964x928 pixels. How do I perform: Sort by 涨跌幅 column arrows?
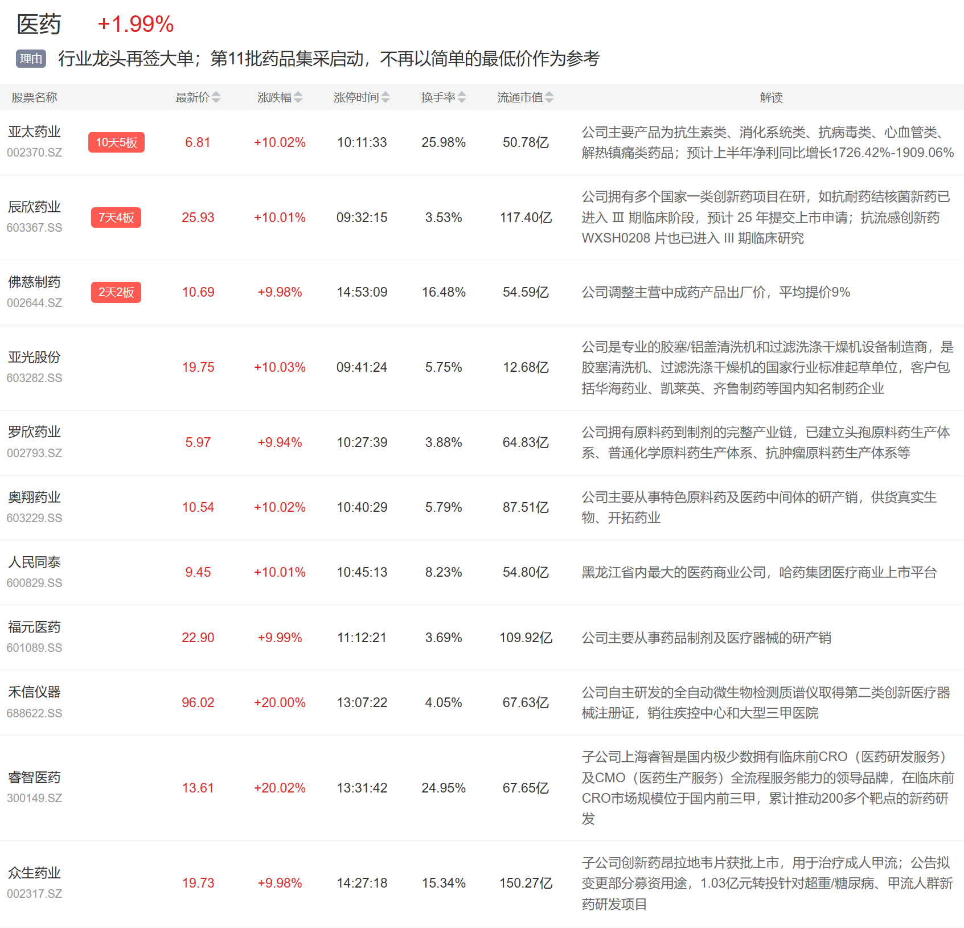tap(298, 97)
